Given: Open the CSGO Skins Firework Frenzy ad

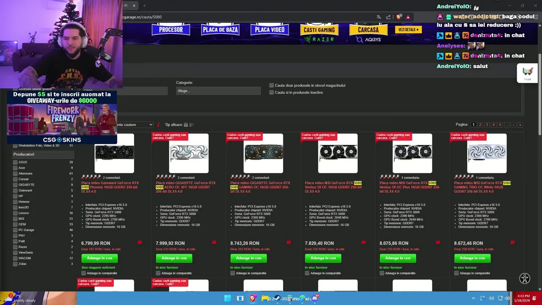Looking at the screenshot, I should click(62, 117).
